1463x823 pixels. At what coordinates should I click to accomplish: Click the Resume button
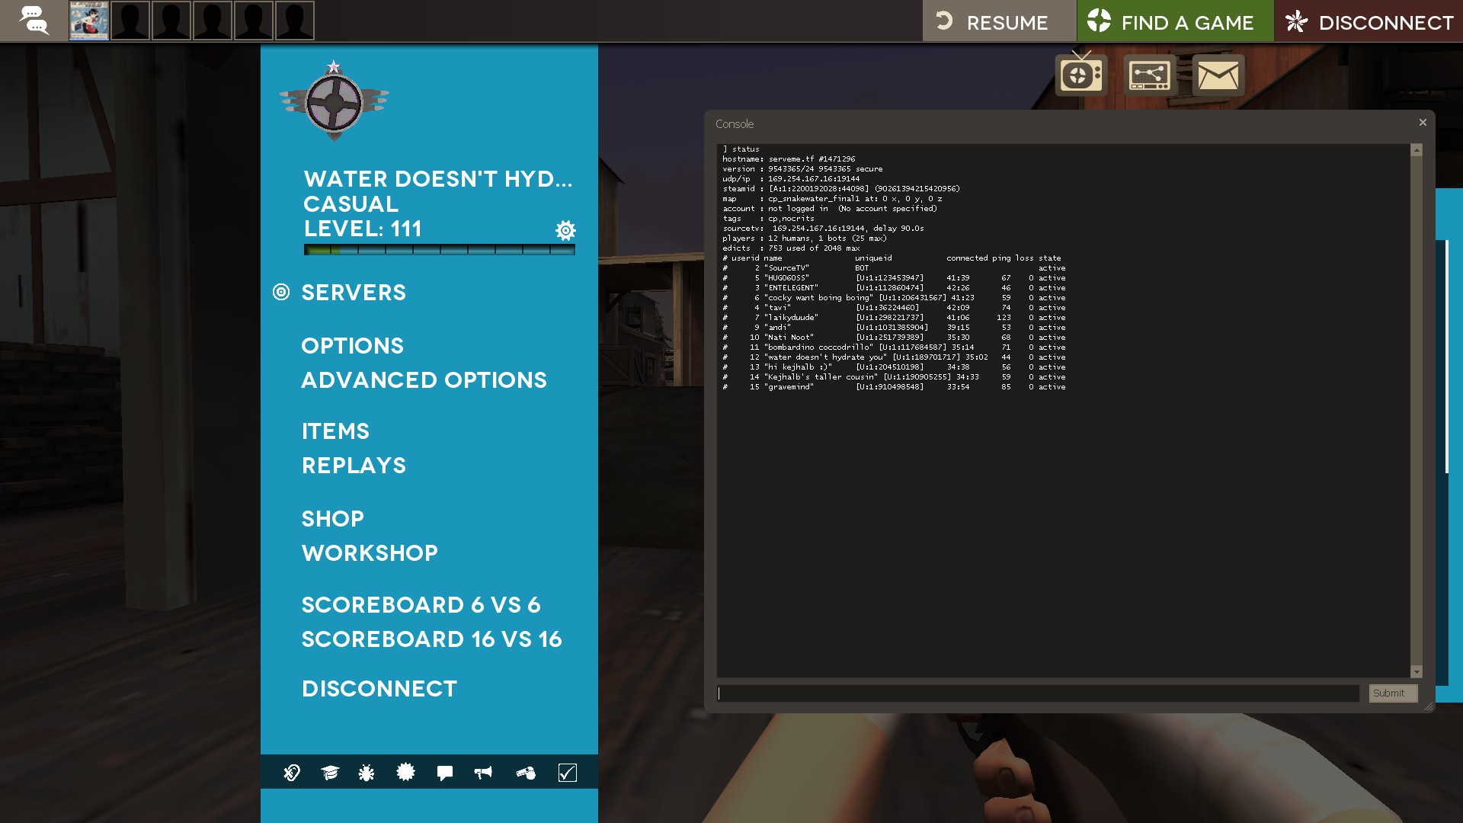pos(999,21)
